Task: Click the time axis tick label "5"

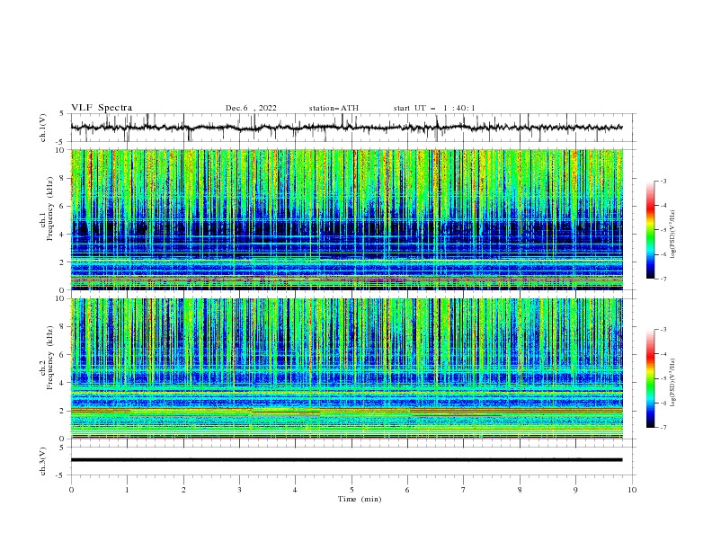Action: (352, 490)
